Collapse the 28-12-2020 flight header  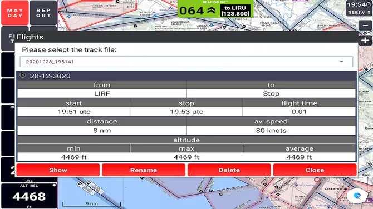[186, 76]
